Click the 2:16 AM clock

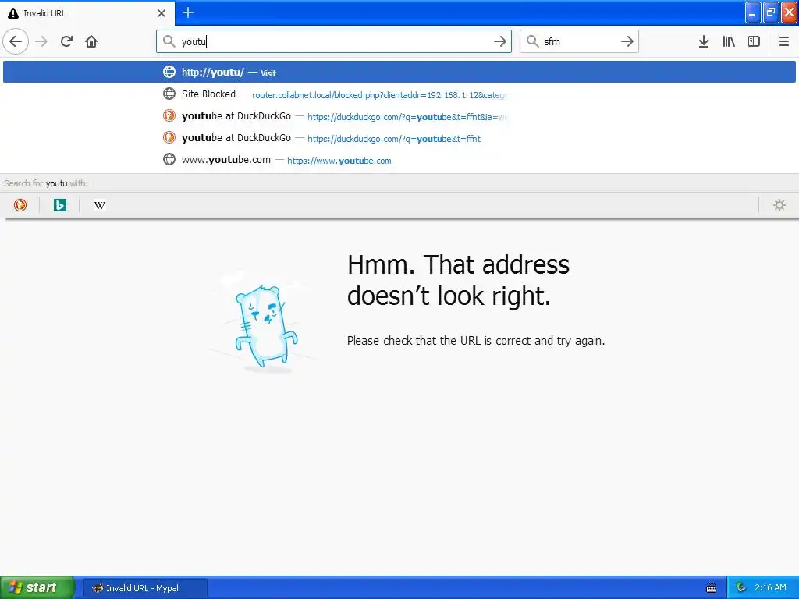point(770,587)
